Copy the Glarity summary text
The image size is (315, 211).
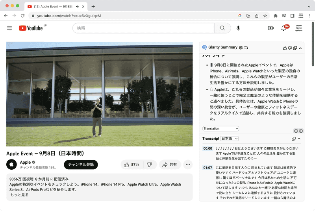295,48
